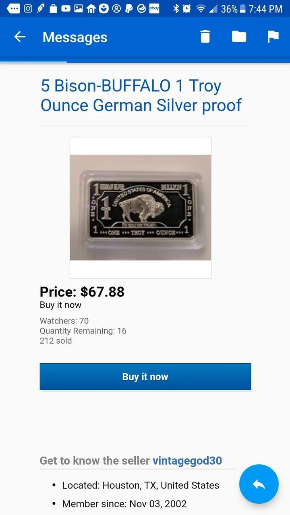Open the 5 Bison-BUFFALO listing title
Image resolution: width=290 pixels, height=515 pixels.
141,95
